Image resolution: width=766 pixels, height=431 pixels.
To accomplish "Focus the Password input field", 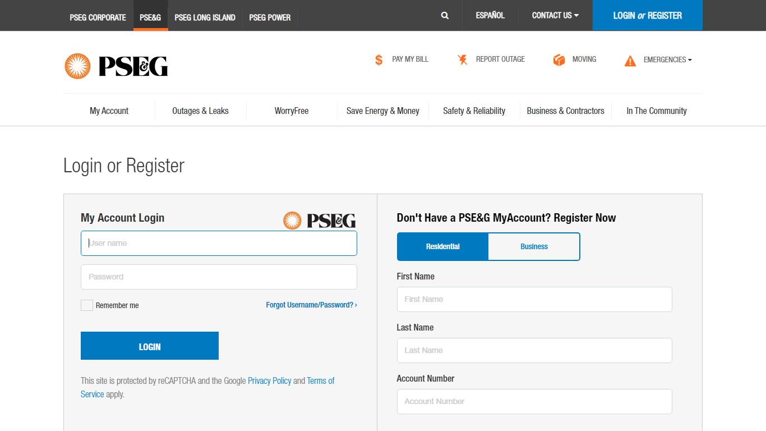I will pos(219,277).
